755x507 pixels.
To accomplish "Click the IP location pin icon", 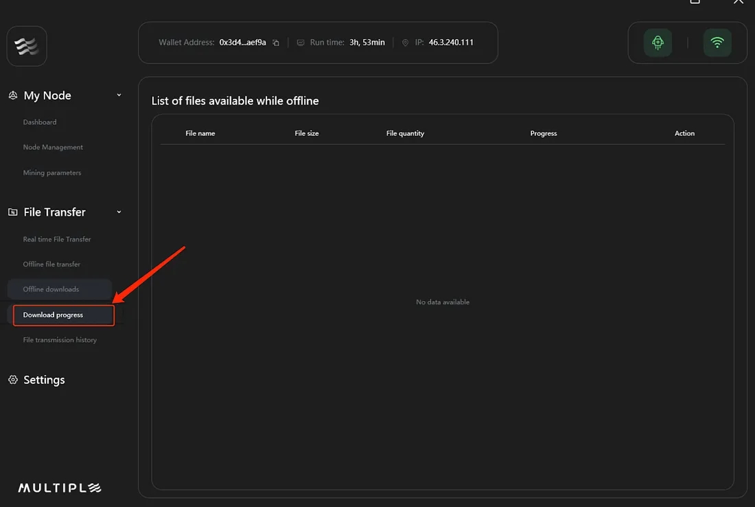I will coord(405,43).
